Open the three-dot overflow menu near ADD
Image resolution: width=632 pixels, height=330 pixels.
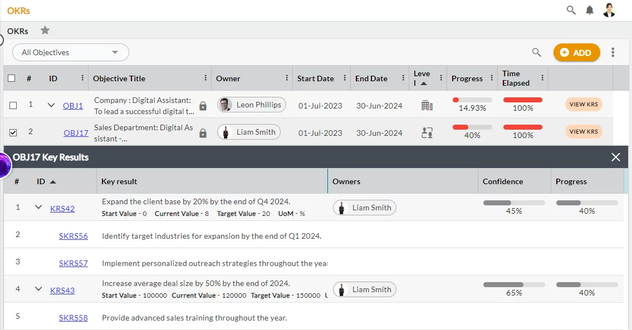[613, 52]
